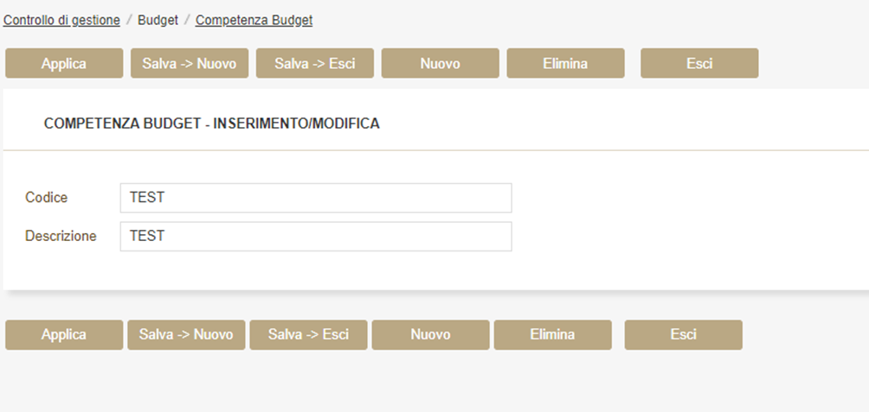The width and height of the screenshot is (869, 412).
Task: Click the Competenza Budget - Inserimento/Modifica heading
Action: coord(211,124)
